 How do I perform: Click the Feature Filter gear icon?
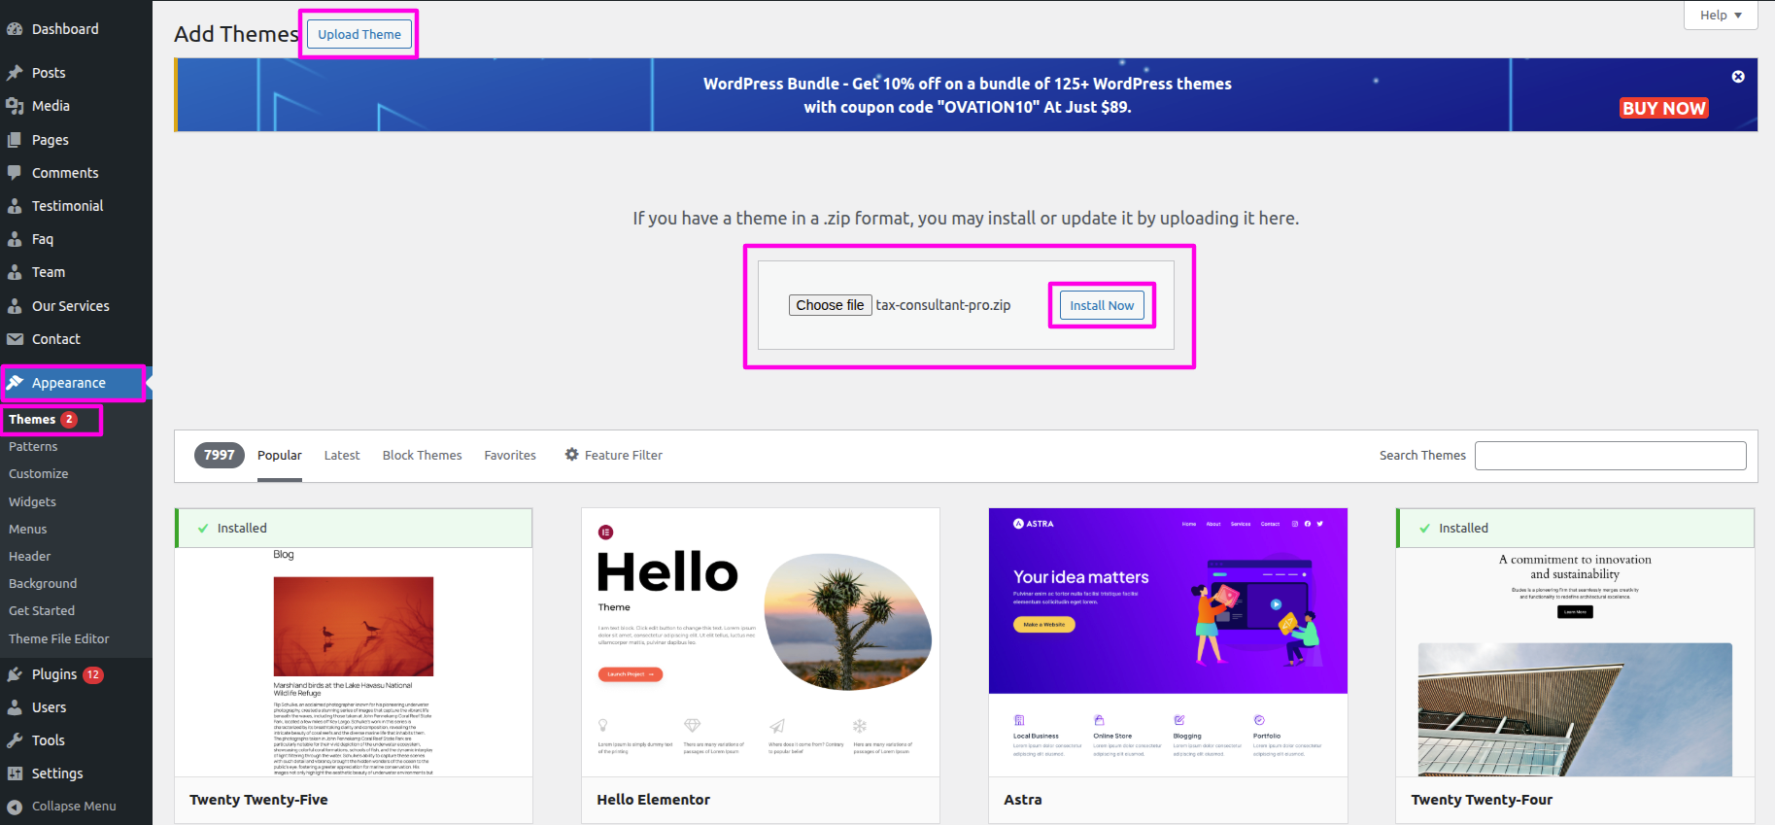click(572, 455)
